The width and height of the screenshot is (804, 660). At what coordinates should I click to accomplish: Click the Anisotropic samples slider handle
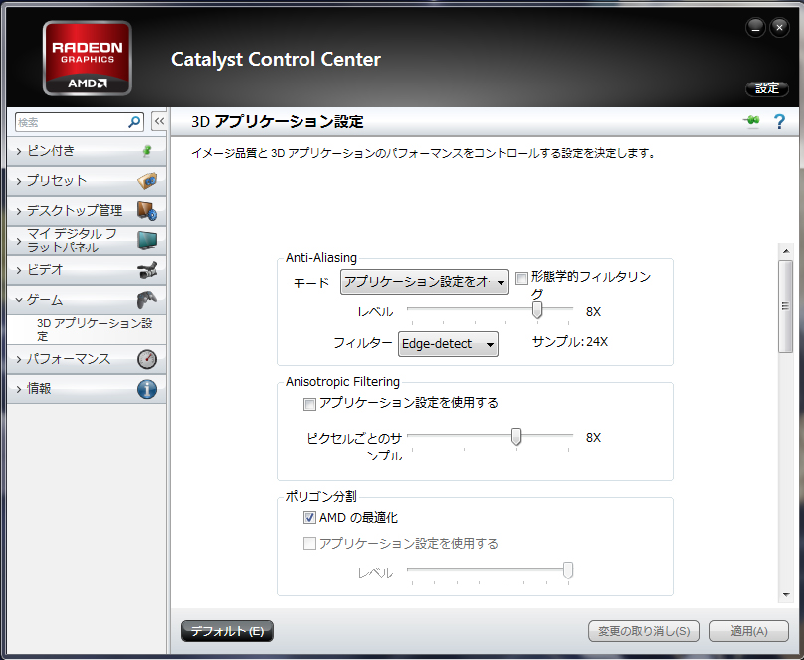click(516, 436)
